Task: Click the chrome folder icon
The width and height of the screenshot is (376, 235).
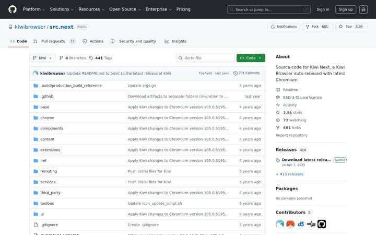Action: (x=36, y=118)
